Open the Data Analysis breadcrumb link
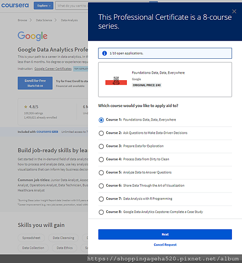 point(69,20)
